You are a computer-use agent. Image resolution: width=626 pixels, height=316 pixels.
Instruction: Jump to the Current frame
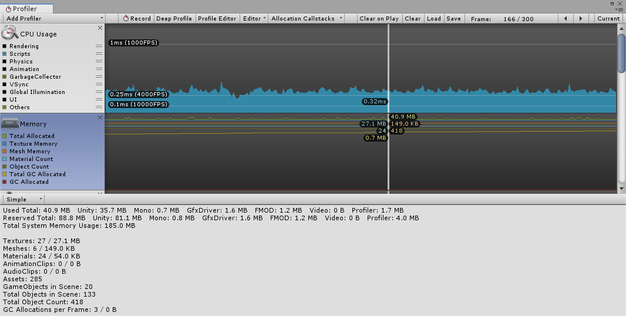[608, 18]
